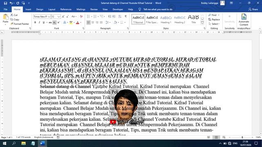Switch to Web Layout view
Viewport: 262px width, 147px height.
click(x=224, y=137)
